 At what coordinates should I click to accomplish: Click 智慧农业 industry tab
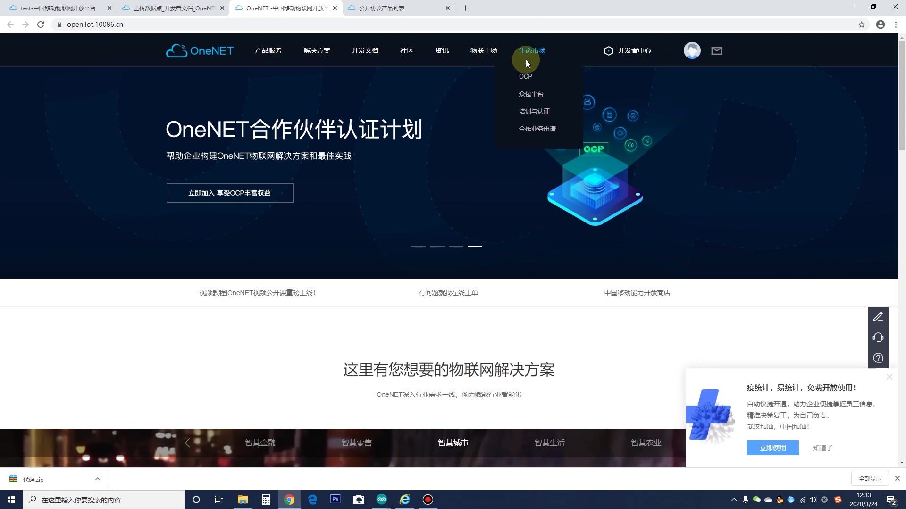coord(645,443)
